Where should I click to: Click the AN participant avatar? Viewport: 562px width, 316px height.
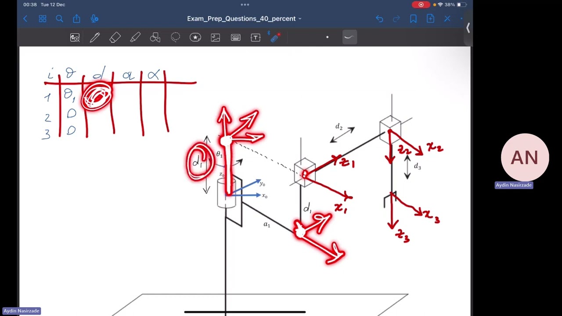click(525, 157)
